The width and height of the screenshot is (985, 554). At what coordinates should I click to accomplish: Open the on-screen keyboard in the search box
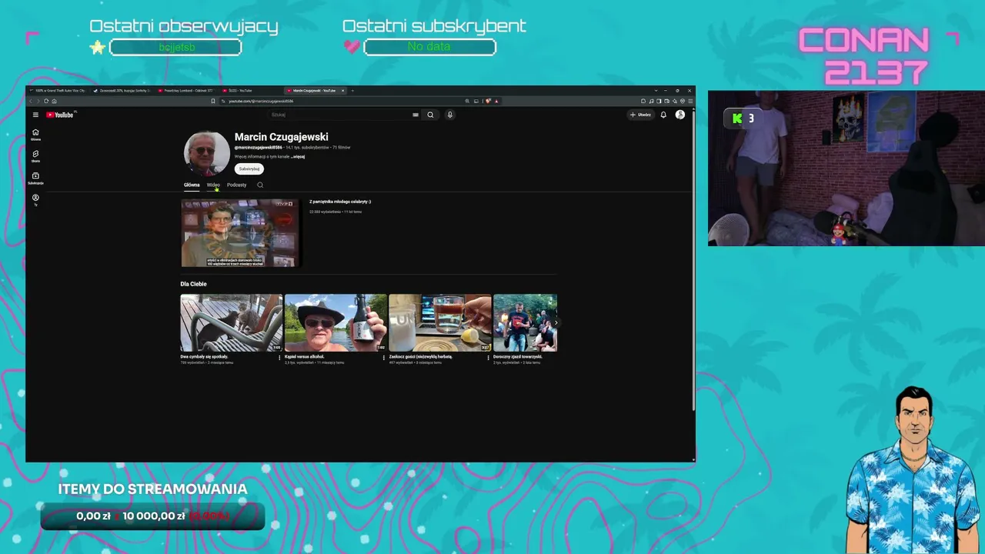pos(416,115)
